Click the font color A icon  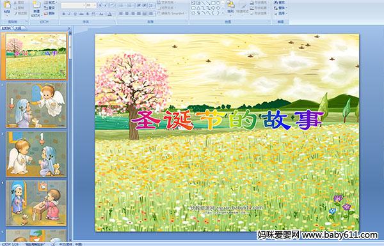coord(109,14)
